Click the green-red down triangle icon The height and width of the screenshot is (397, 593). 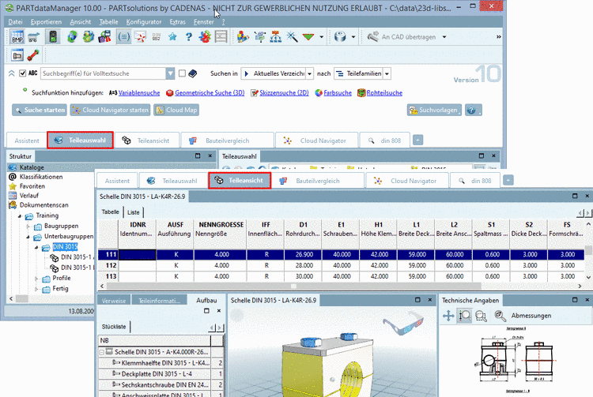[x=308, y=37]
